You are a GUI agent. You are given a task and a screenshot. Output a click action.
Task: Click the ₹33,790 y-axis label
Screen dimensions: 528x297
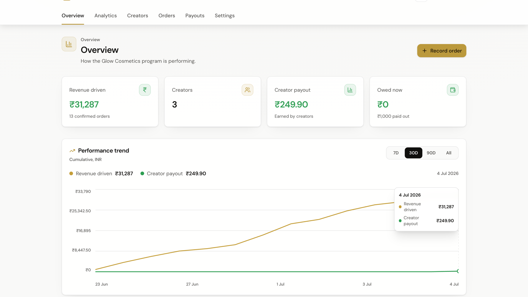click(x=83, y=191)
